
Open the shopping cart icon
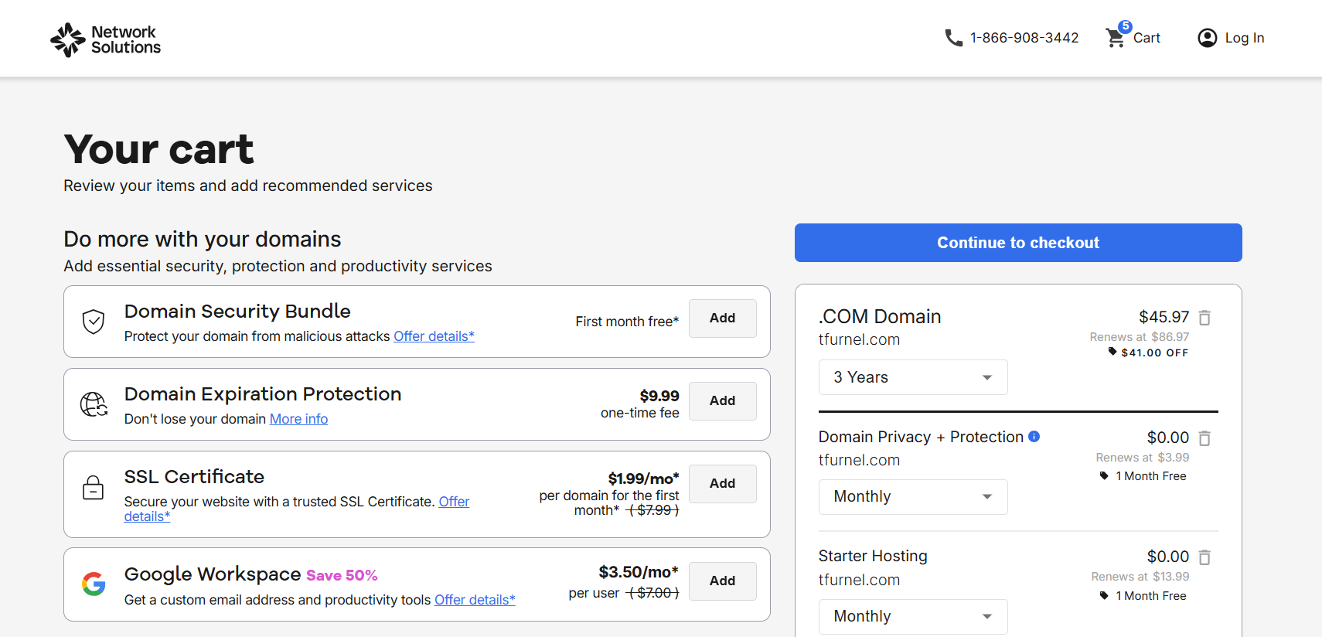click(x=1115, y=38)
